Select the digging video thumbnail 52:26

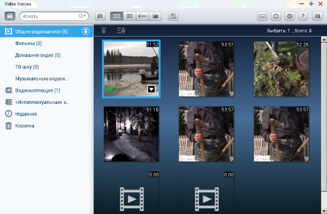point(281,69)
